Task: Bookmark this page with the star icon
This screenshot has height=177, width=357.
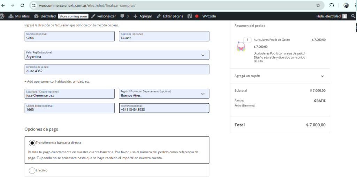Action: coord(318,6)
